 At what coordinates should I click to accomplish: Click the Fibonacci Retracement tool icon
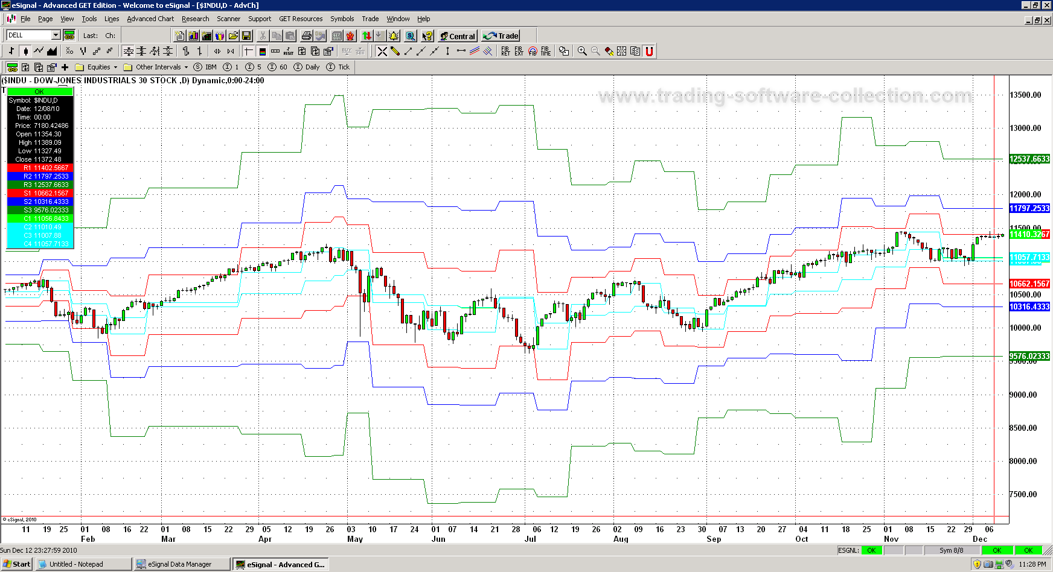click(x=505, y=51)
